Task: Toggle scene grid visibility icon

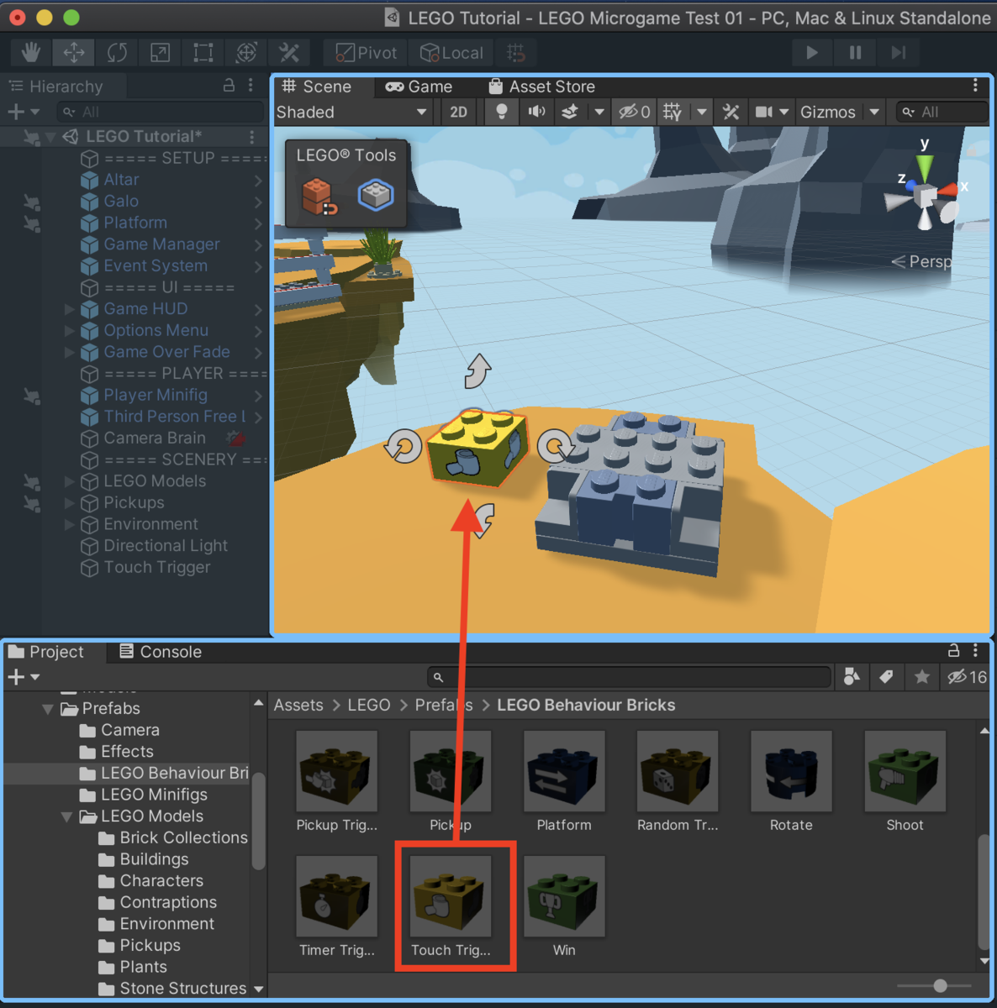Action: (x=673, y=112)
